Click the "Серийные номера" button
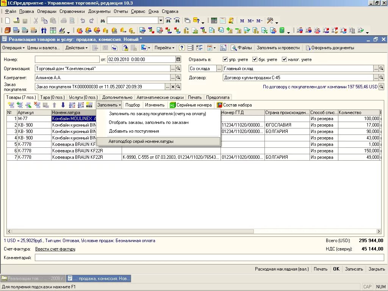 [191, 105]
